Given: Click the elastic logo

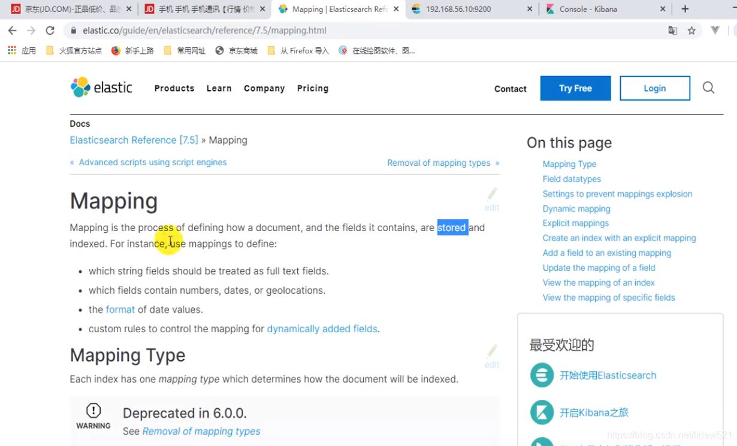Looking at the screenshot, I should tap(101, 87).
